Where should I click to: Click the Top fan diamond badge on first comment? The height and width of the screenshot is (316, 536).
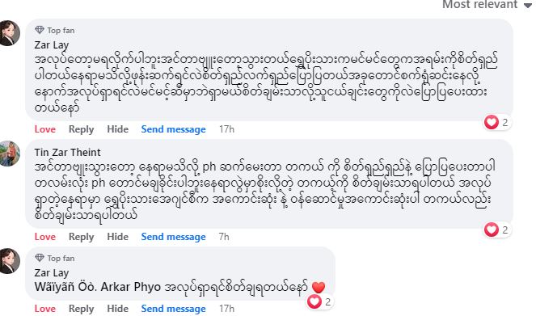coord(40,30)
